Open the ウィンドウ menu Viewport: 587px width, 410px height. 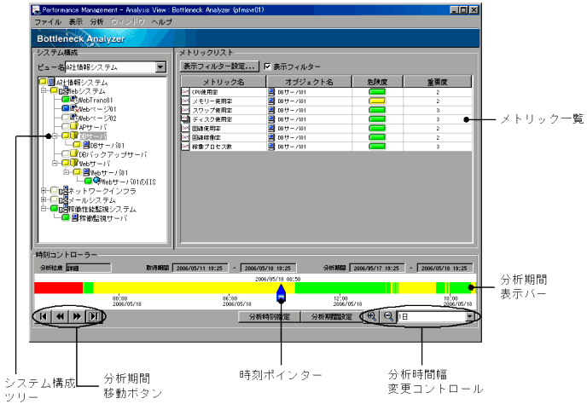(x=127, y=21)
